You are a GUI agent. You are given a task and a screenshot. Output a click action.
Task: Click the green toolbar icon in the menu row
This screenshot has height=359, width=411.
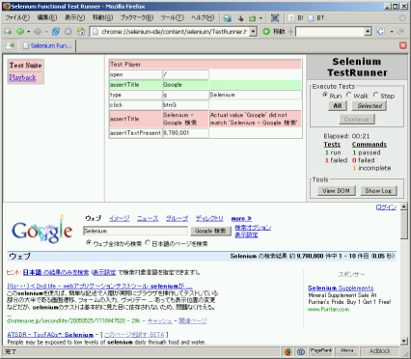pos(253,18)
